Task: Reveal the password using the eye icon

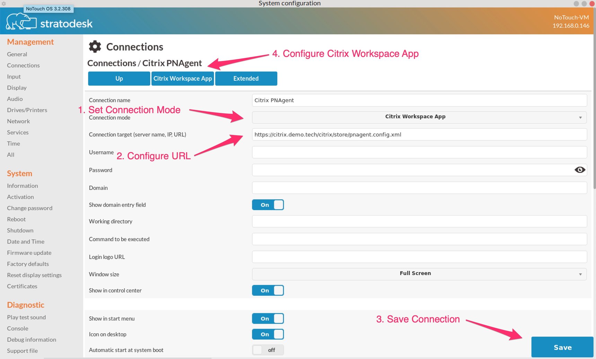Action: [580, 170]
